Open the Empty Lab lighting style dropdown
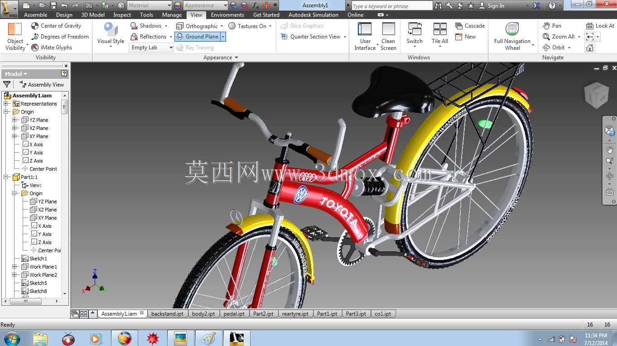The width and height of the screenshot is (617, 346). tap(152, 48)
